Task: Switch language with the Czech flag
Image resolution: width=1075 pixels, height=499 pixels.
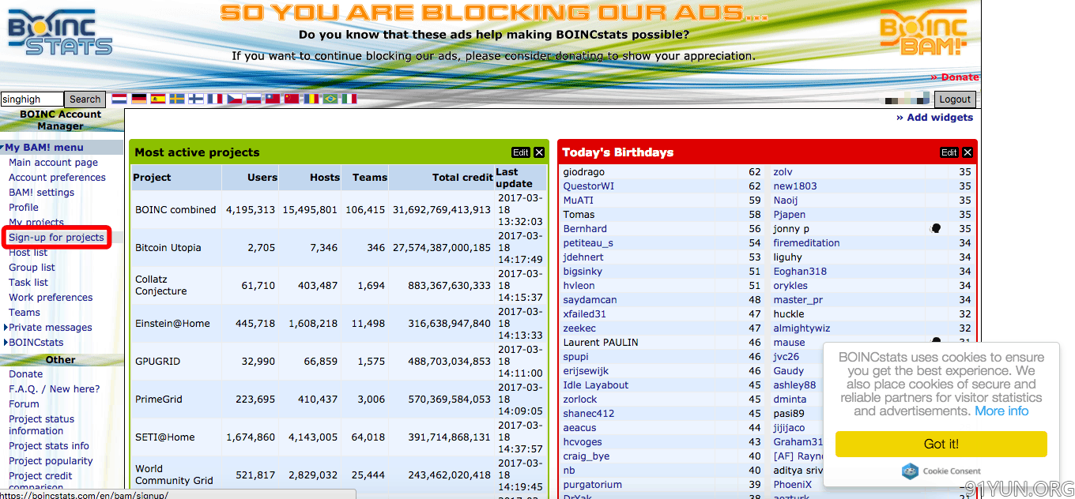Action: tap(234, 99)
